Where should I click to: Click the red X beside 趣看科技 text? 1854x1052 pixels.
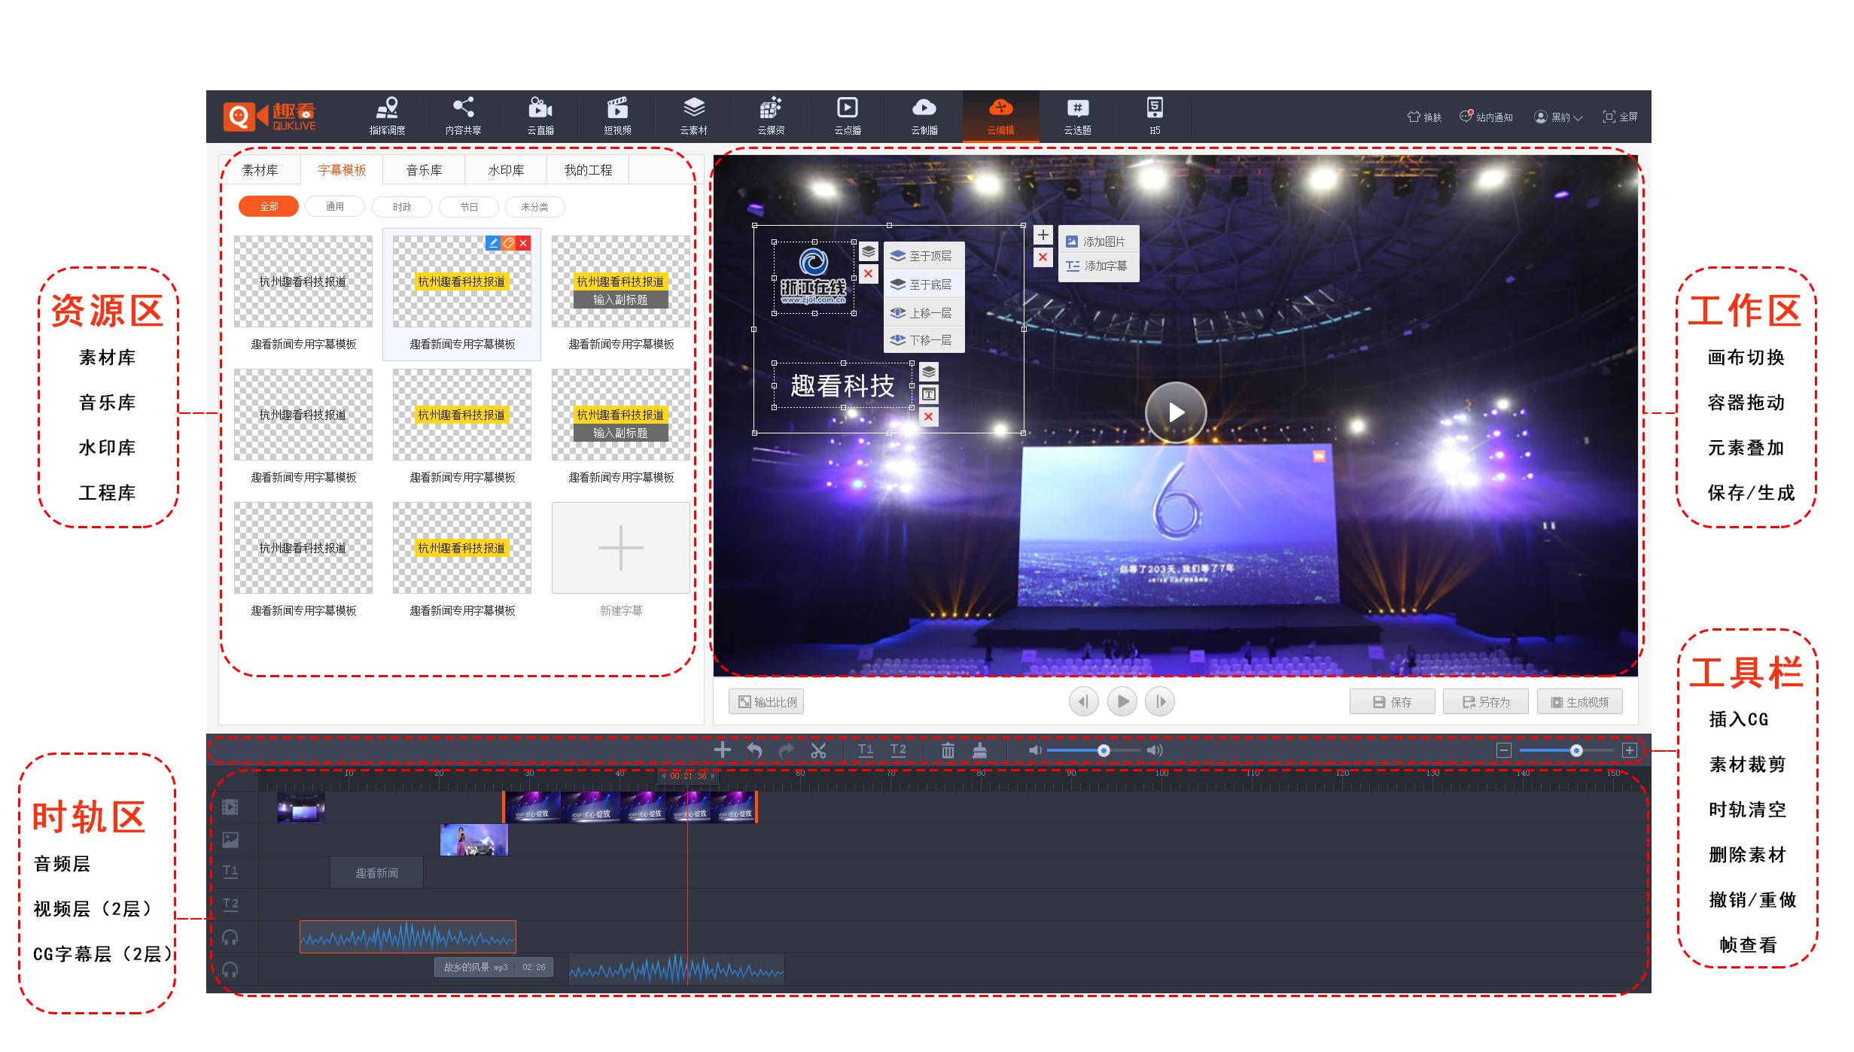(929, 417)
